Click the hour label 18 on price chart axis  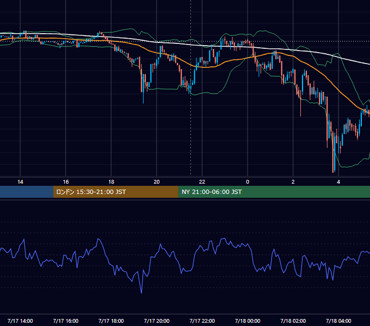111,182
